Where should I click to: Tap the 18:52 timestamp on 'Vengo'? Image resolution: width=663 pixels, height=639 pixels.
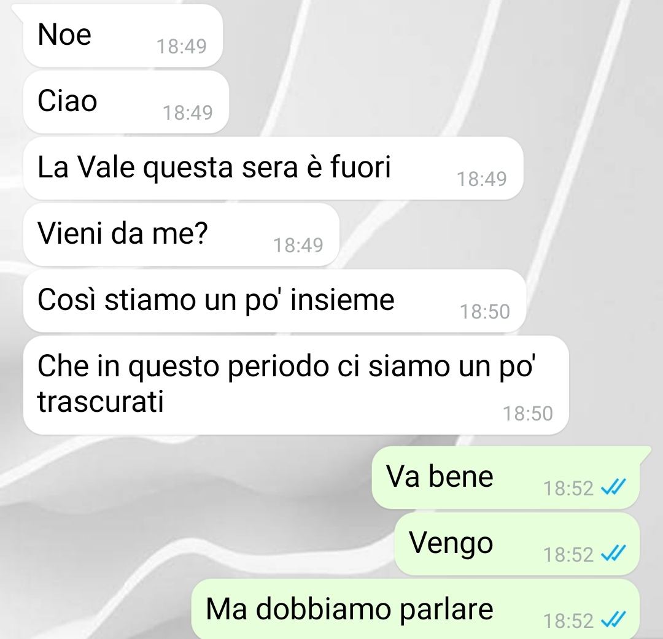pyautogui.click(x=568, y=555)
